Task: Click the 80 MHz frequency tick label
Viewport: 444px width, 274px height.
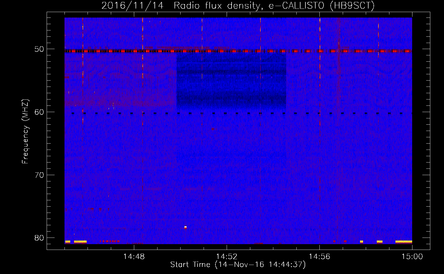Action: (x=40, y=238)
